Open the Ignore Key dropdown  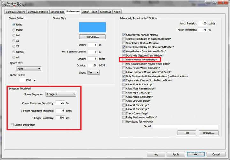coord(29,68)
